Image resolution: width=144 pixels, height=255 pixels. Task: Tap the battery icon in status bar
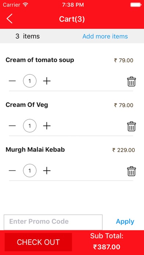136,5
